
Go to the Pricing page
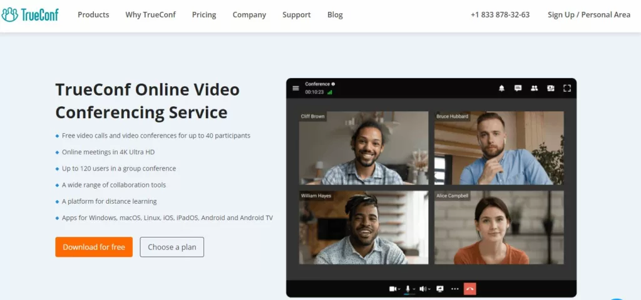tap(204, 15)
